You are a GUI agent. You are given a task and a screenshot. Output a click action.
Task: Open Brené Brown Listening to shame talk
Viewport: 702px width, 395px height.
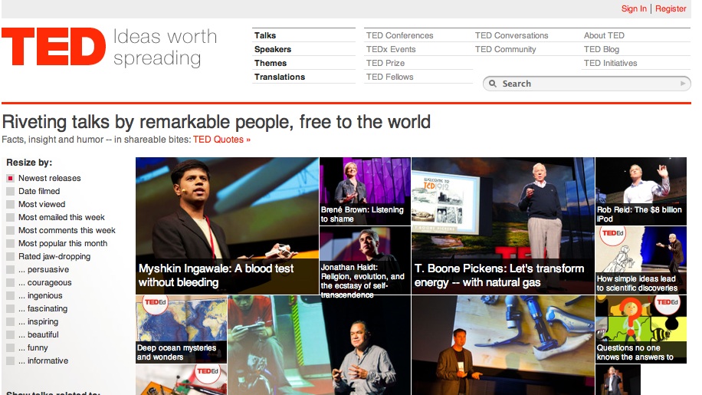click(365, 191)
